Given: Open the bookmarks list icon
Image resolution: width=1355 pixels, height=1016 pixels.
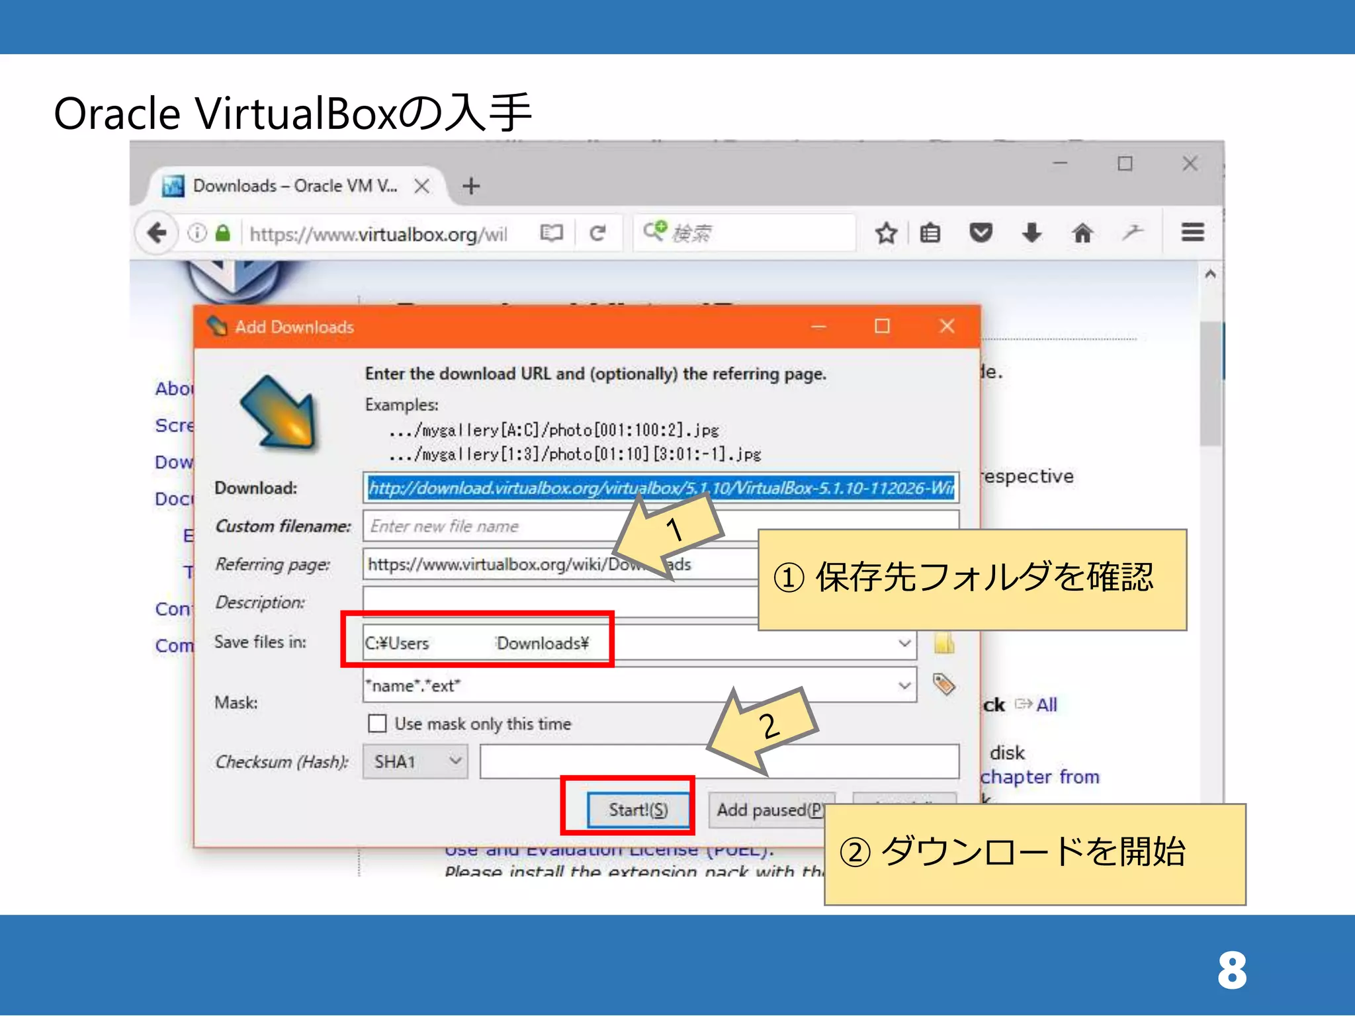Looking at the screenshot, I should [930, 233].
